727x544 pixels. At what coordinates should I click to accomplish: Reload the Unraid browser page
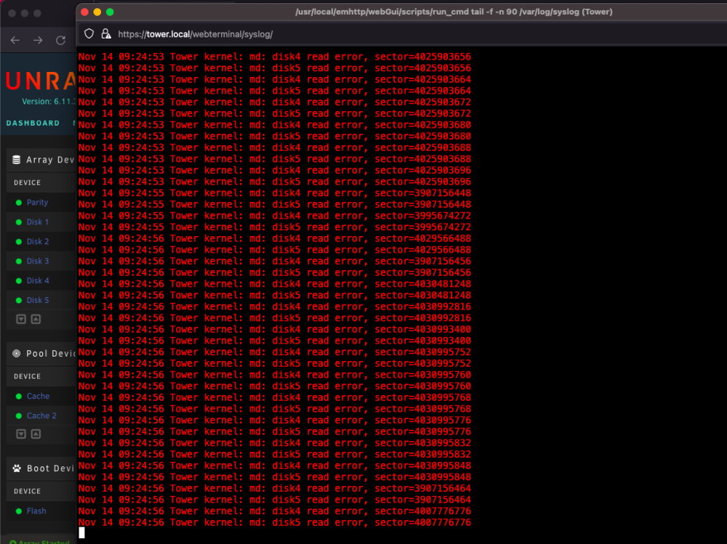pos(61,41)
